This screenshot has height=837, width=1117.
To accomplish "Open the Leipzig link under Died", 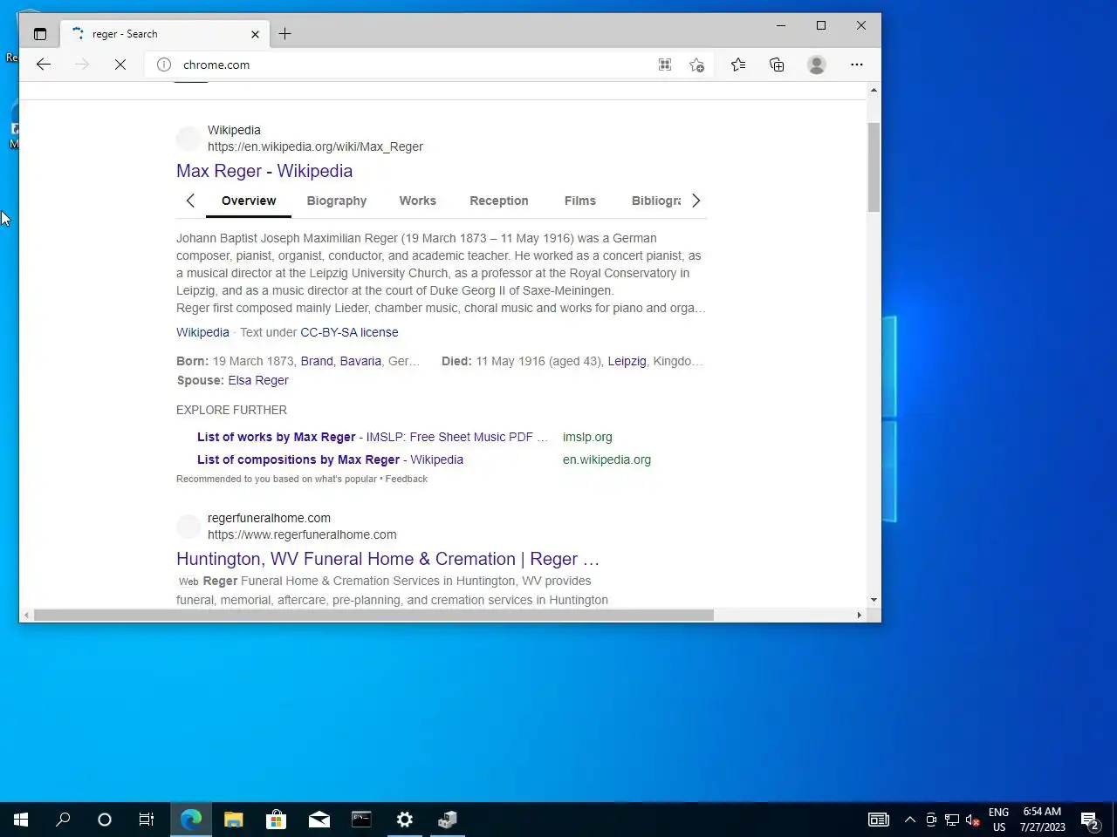I will point(627,361).
